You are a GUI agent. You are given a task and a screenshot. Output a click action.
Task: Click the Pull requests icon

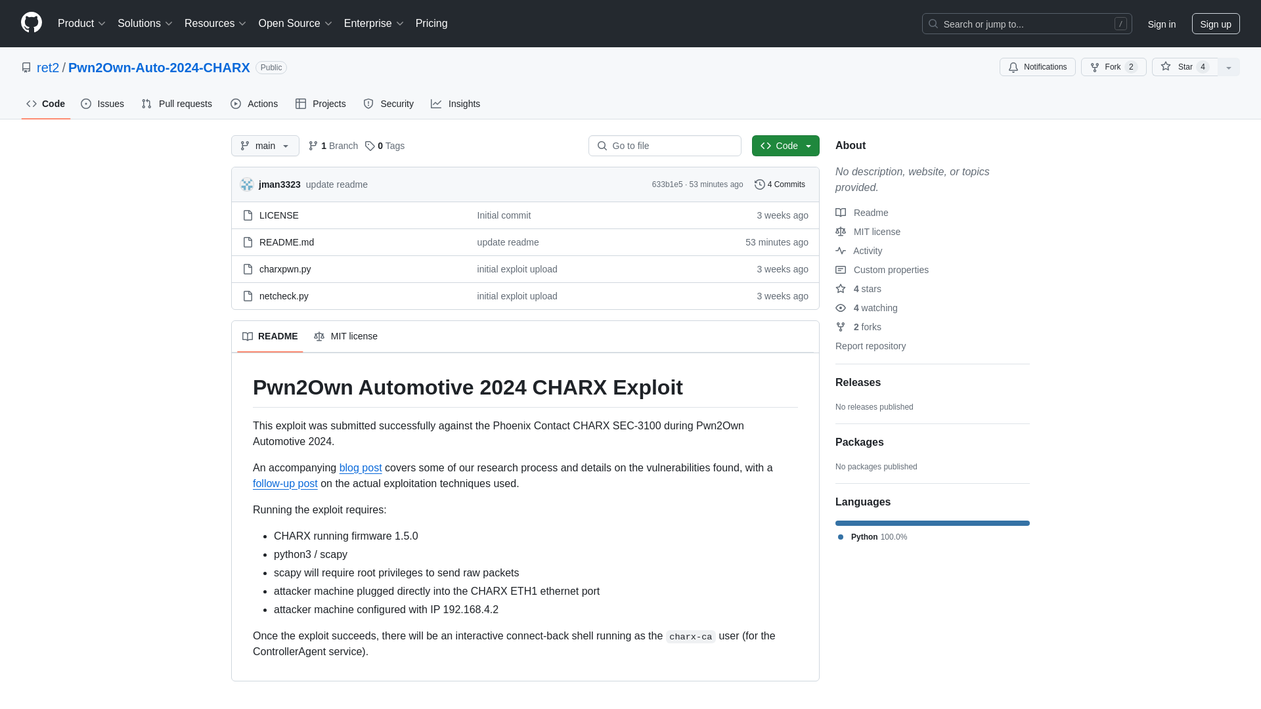[146, 104]
